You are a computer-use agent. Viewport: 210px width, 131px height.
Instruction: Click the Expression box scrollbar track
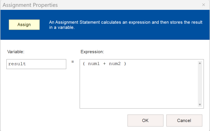(x=200, y=83)
